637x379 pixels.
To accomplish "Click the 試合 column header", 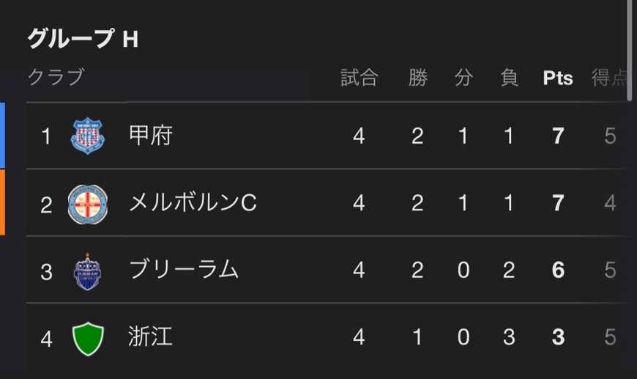I will point(359,77).
